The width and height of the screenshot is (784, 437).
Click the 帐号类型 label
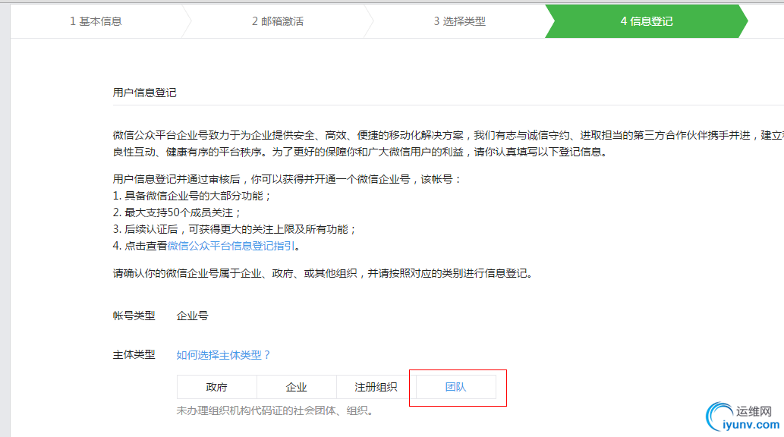click(134, 316)
